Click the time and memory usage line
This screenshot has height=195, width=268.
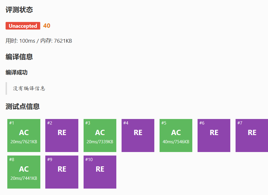39,41
